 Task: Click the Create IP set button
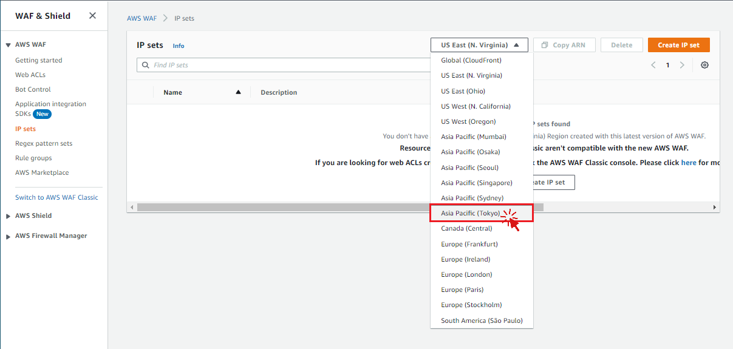(678, 45)
